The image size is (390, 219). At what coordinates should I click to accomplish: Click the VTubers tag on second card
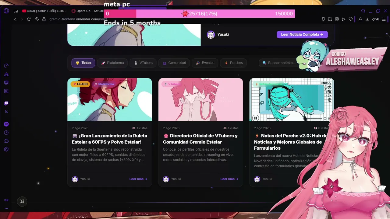point(172,84)
